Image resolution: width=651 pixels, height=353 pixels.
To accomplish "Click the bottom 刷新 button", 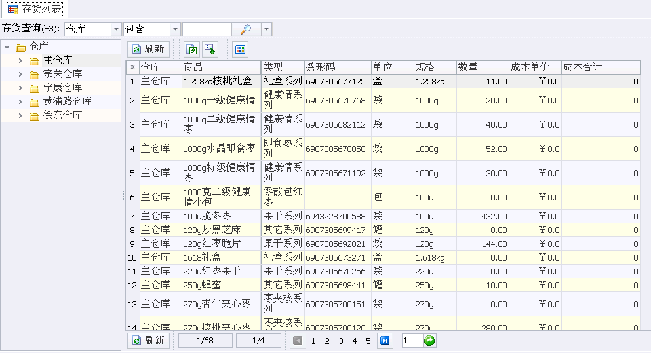I will (148, 341).
